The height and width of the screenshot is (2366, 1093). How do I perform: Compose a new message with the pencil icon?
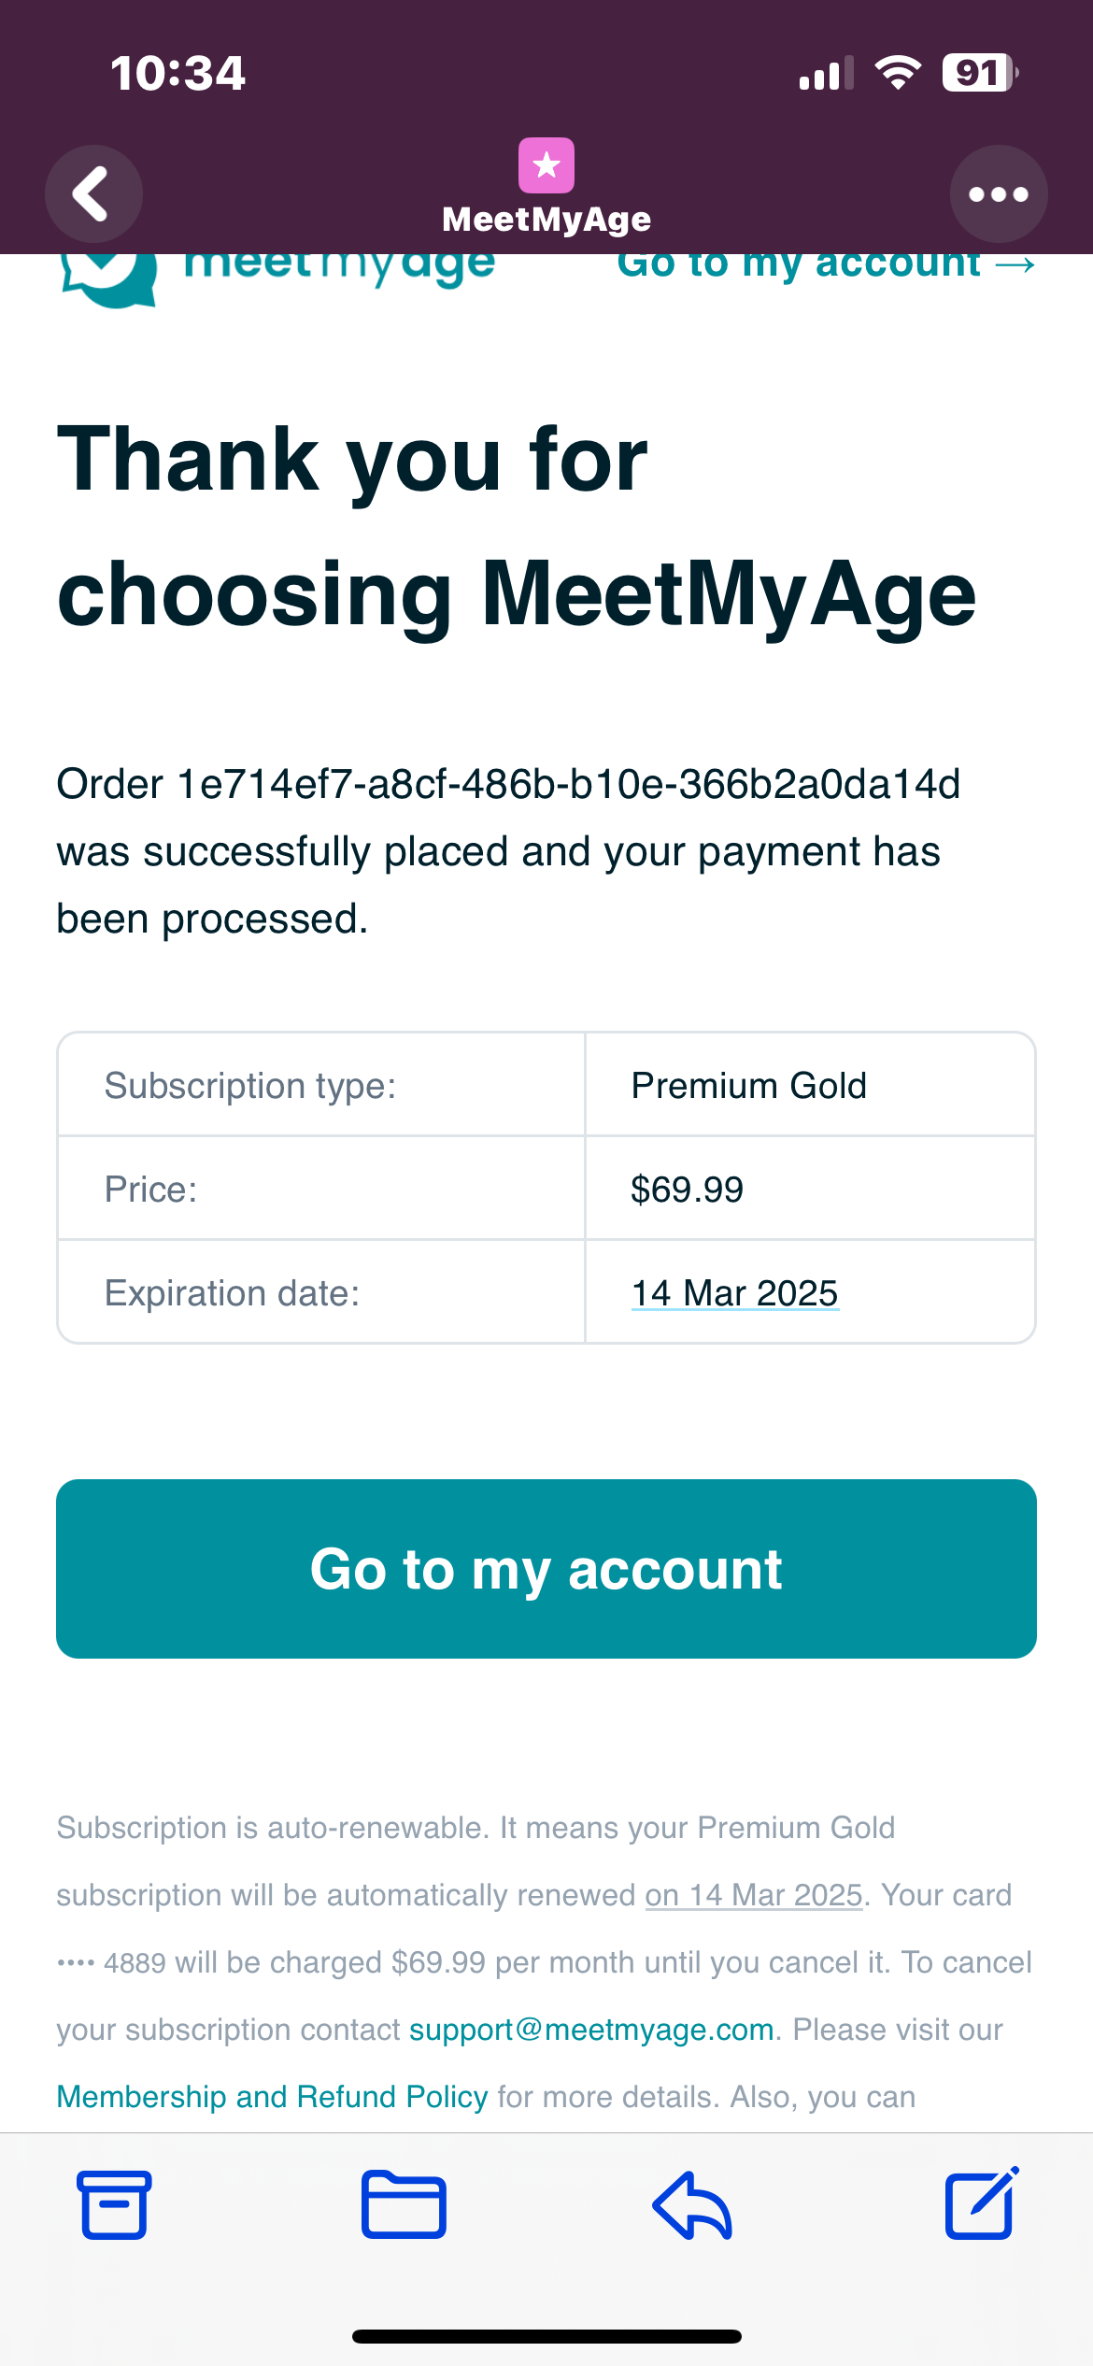(981, 2205)
